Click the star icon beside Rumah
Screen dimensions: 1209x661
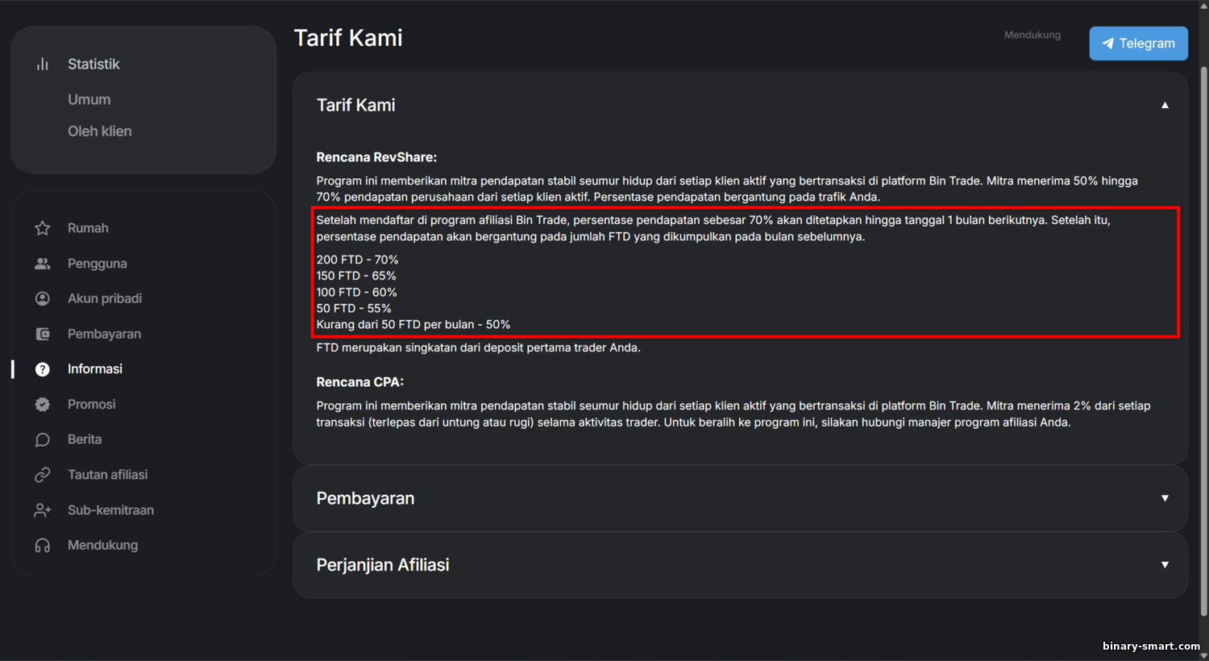[43, 228]
